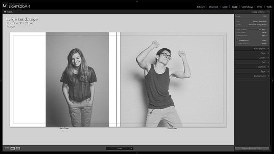Click the icon left of Book title
Screen dimensions: 274x154
[x=5, y=12]
